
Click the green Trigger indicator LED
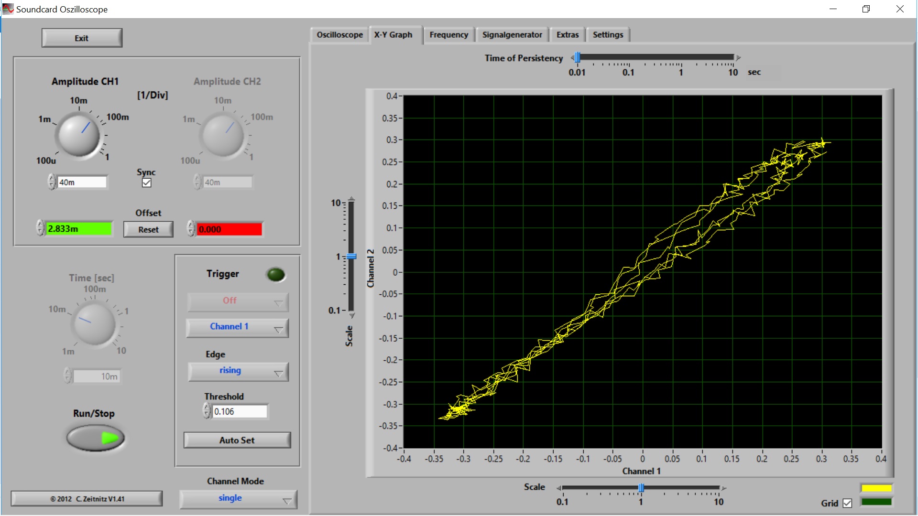click(275, 275)
